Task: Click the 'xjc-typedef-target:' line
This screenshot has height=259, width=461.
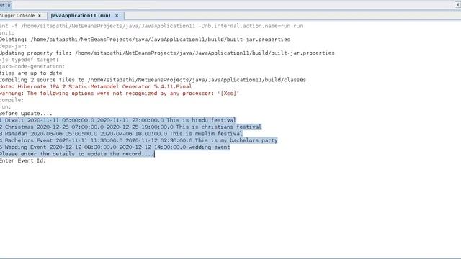Action: [29, 60]
